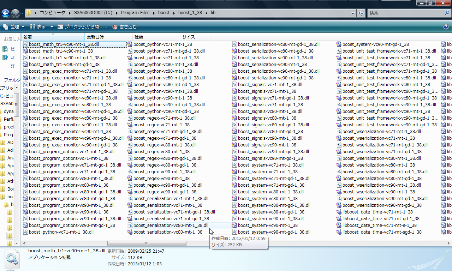Image resolution: width=452 pixels, height=271 pixels.
Task: Select the boost_regex-vc90-mt-1_38.dll file
Action: (164, 171)
